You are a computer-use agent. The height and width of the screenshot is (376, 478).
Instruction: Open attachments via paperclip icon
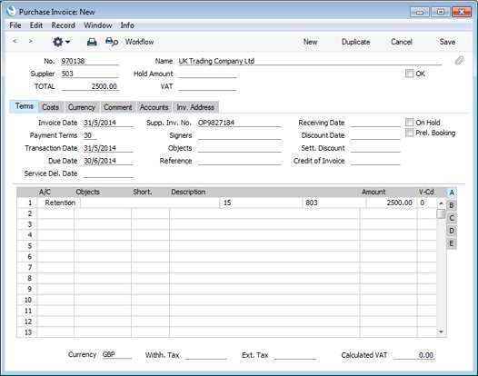pos(459,61)
